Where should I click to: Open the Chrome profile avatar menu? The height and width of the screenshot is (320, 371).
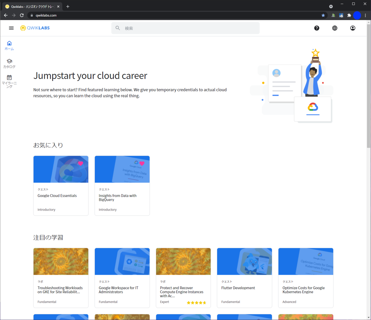357,15
